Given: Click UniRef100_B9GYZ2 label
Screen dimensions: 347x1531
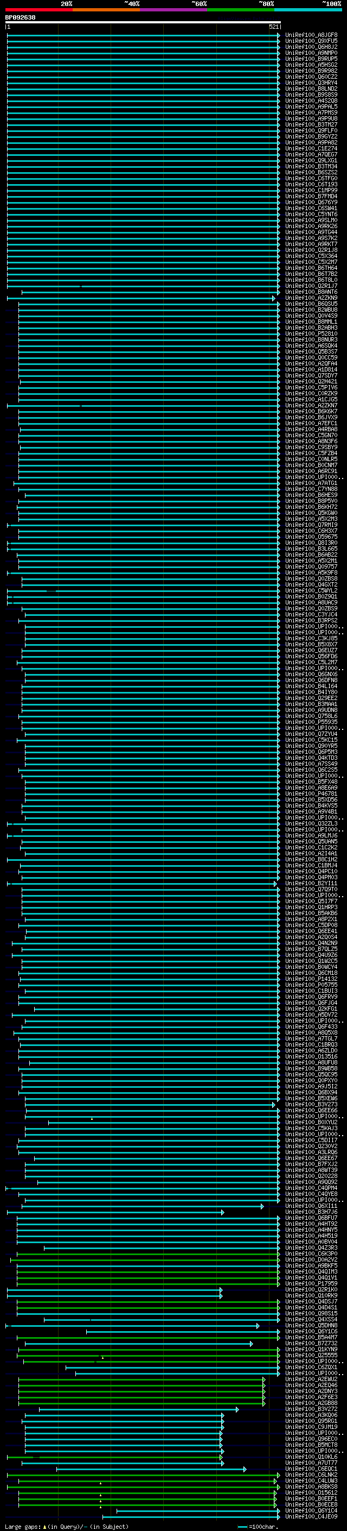Looking at the screenshot, I should pyautogui.click(x=311, y=136).
